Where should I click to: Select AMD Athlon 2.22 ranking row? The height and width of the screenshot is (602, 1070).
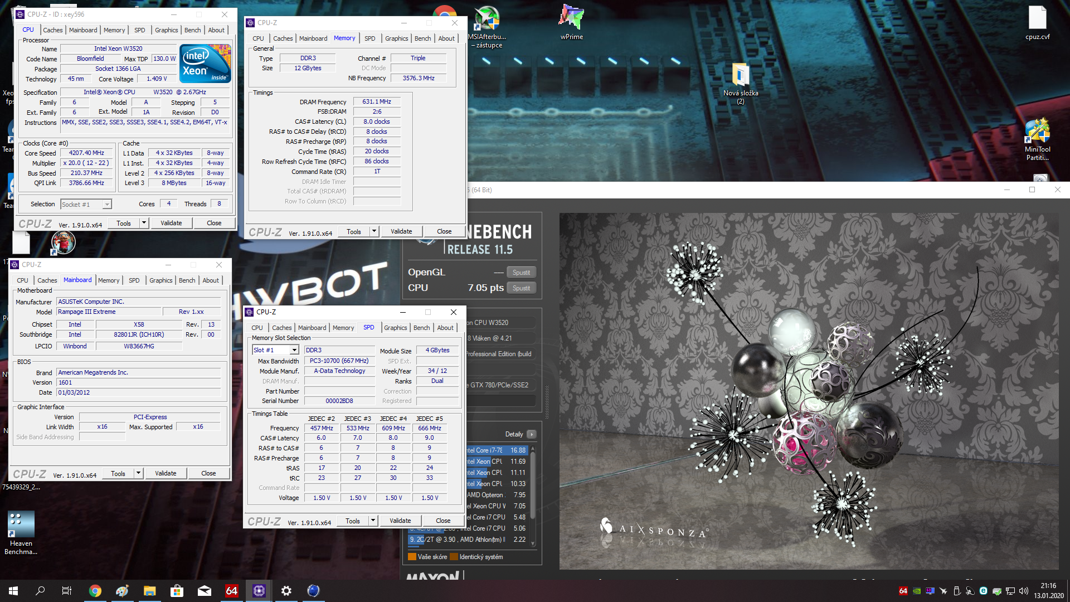point(468,540)
